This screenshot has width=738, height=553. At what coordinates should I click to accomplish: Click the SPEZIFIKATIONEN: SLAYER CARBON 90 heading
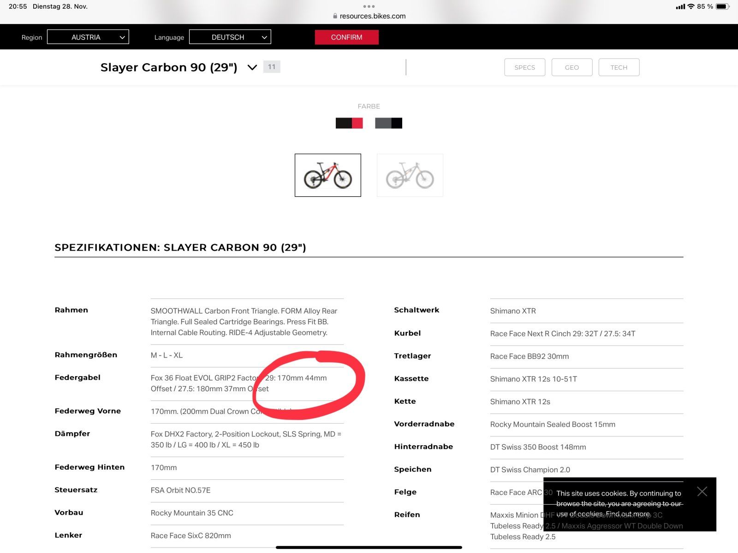pyautogui.click(x=180, y=247)
